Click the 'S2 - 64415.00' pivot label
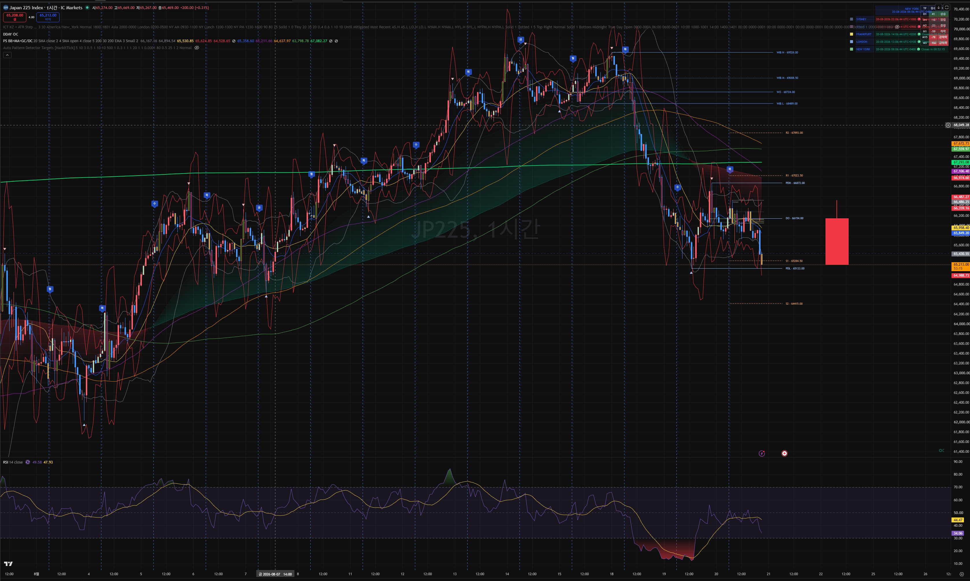This screenshot has width=970, height=581. coord(794,304)
